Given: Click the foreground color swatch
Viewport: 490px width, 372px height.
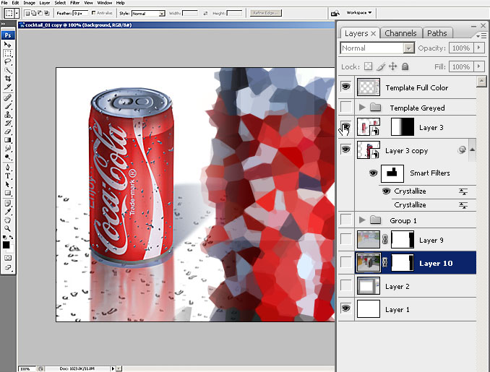Looking at the screenshot, I should [6, 245].
